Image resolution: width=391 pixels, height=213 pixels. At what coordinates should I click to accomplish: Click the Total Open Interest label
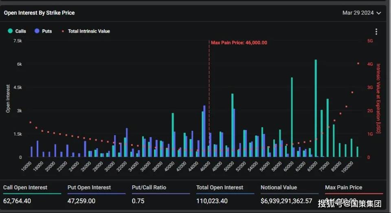pos(220,187)
